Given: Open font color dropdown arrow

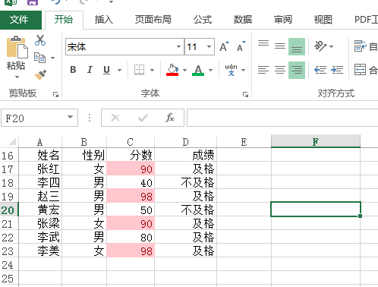Looking at the screenshot, I should click(210, 70).
